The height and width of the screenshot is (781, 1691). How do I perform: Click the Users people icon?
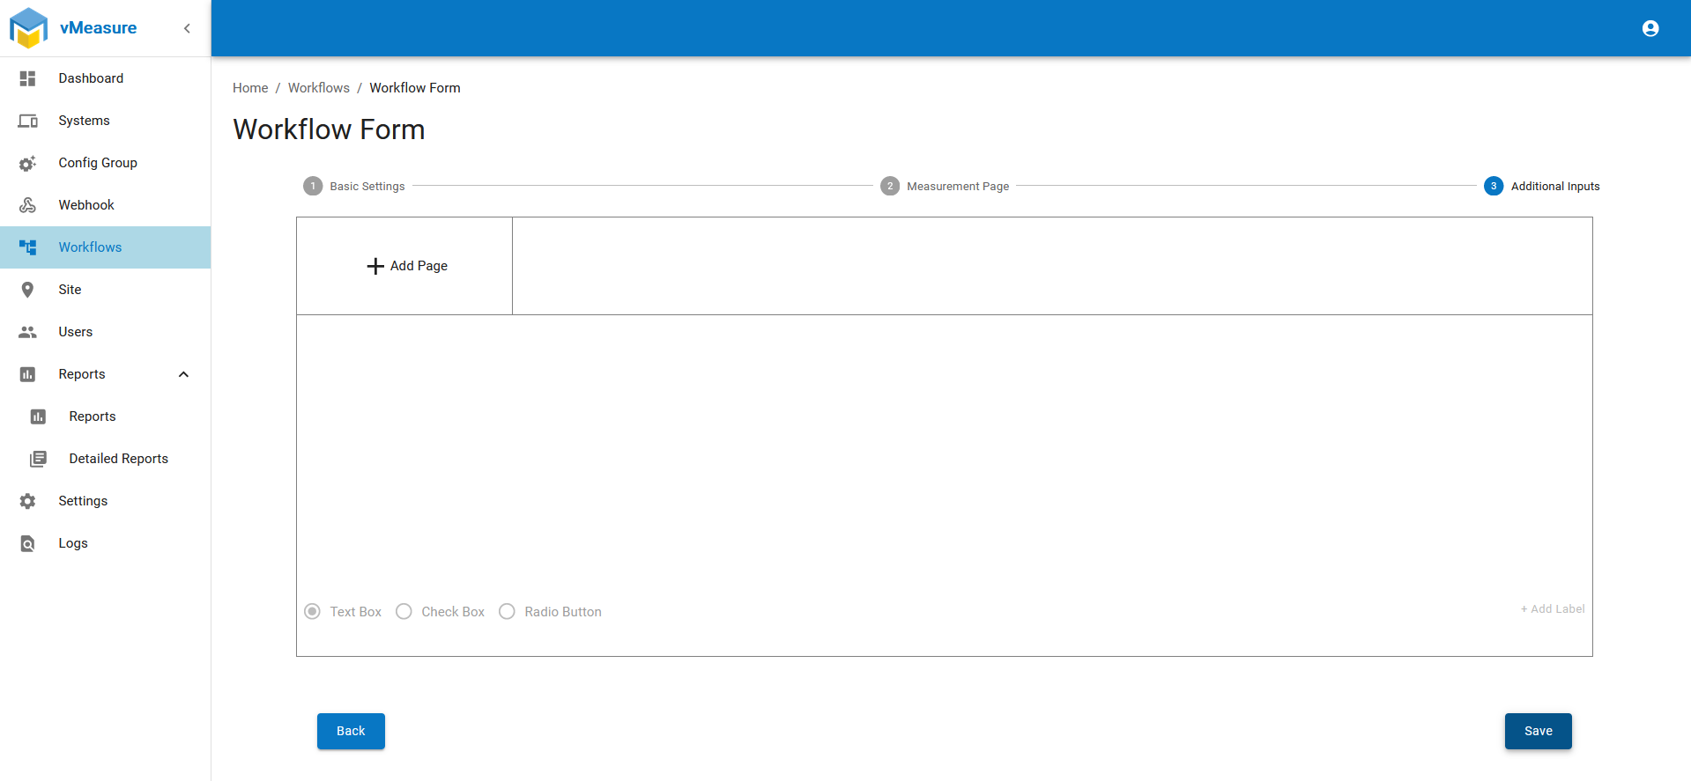(28, 332)
